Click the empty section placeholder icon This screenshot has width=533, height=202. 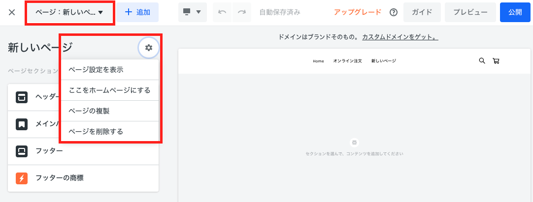coord(354,142)
